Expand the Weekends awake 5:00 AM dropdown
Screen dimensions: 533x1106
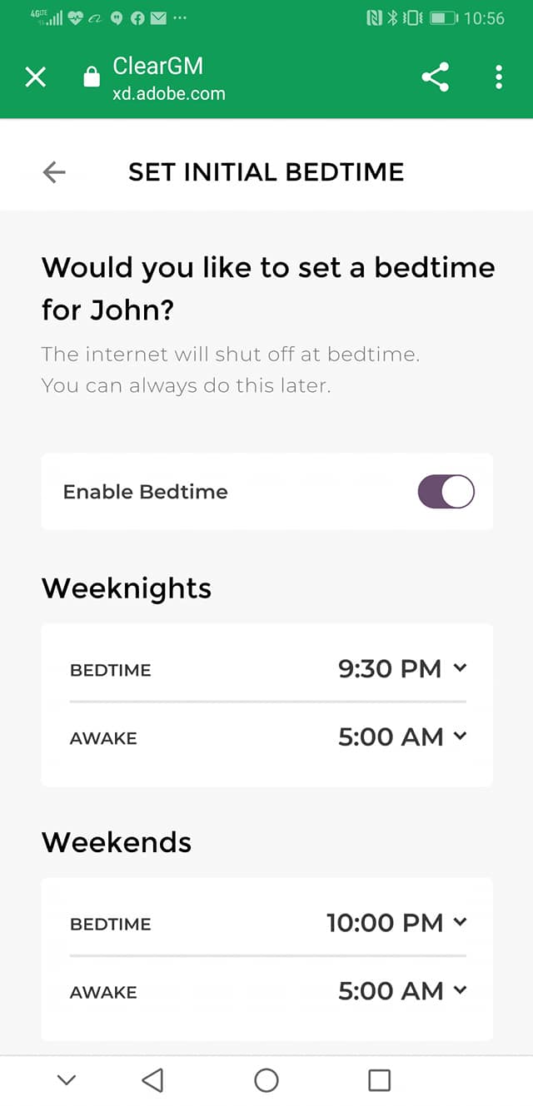click(x=402, y=990)
